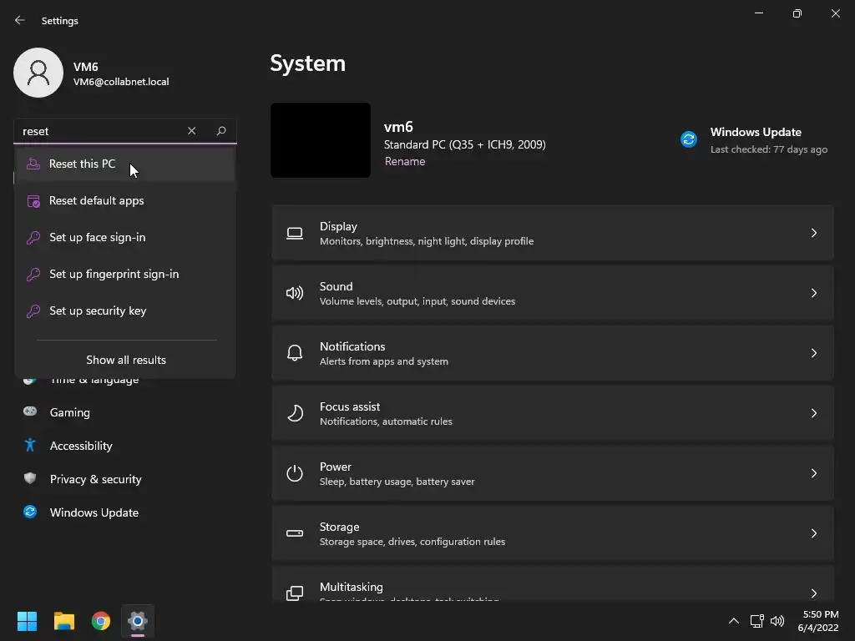Expand the Storage row chevron

pyautogui.click(x=813, y=533)
